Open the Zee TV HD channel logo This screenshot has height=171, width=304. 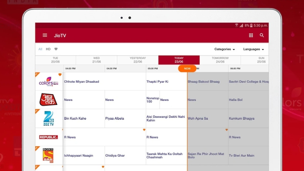[49, 118]
